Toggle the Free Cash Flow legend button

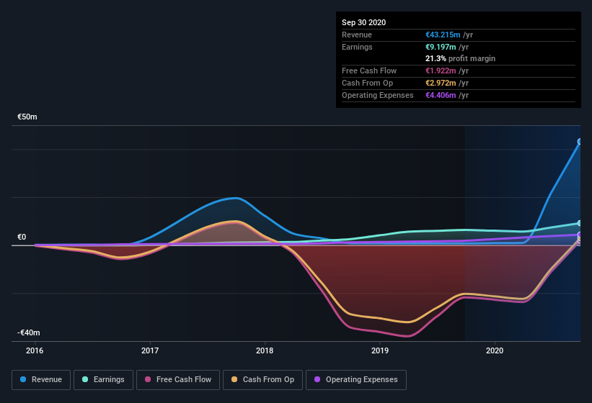tap(178, 380)
